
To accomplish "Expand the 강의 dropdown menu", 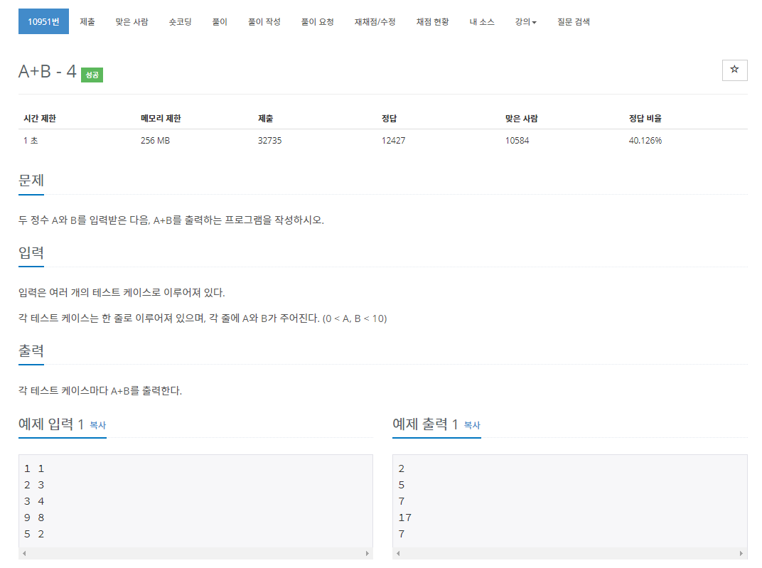I will (526, 21).
